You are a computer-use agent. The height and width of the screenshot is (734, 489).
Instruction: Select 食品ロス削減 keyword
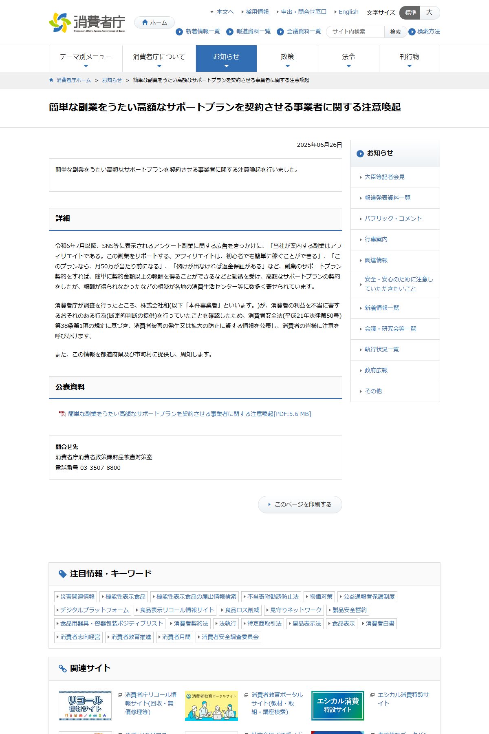(x=240, y=610)
